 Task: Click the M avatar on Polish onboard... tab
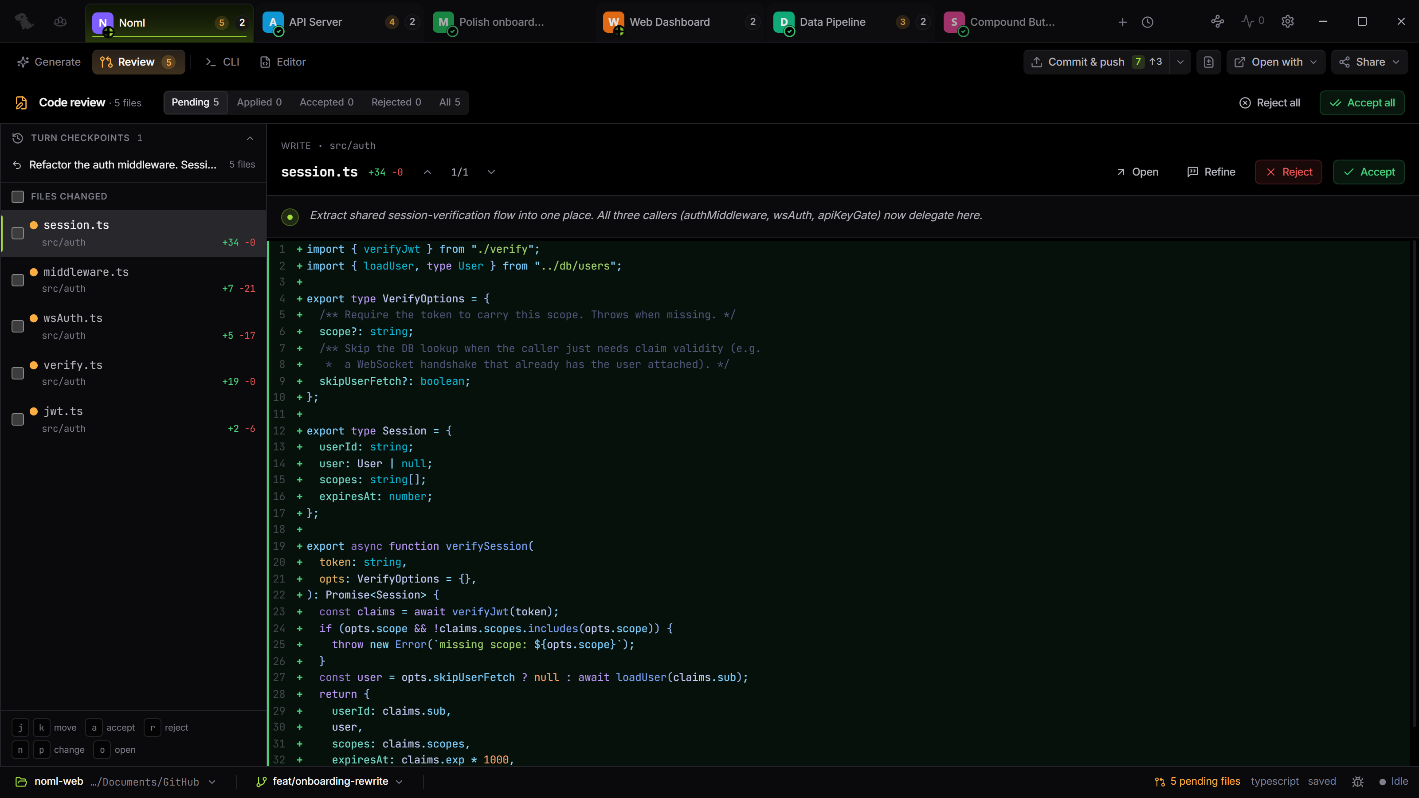click(x=443, y=22)
